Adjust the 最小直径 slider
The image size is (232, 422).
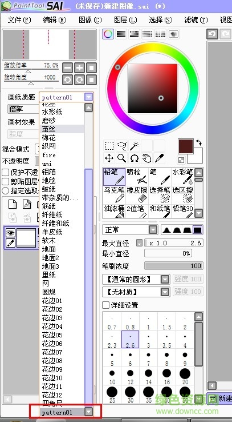(168, 253)
